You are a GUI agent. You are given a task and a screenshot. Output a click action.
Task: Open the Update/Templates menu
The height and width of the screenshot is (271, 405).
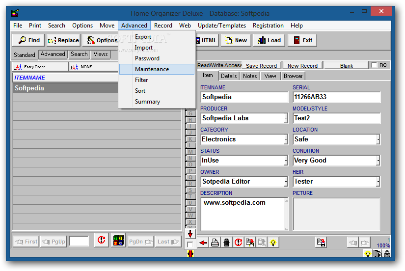[221, 26]
